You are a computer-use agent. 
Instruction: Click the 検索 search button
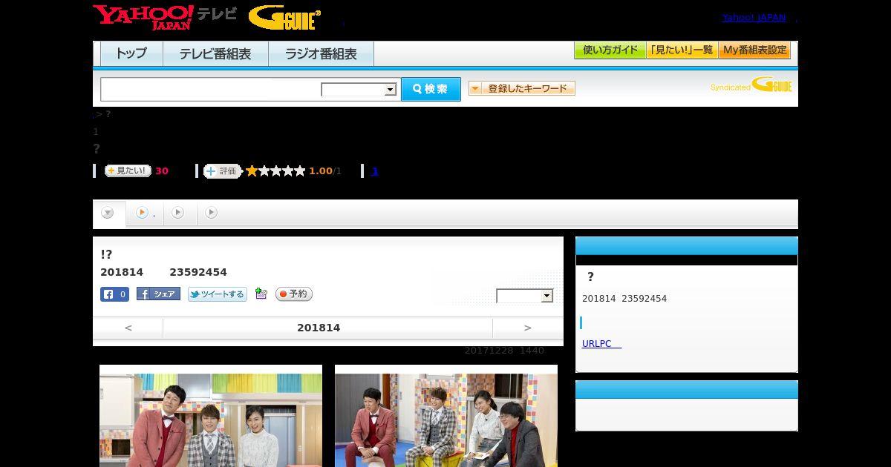(431, 89)
